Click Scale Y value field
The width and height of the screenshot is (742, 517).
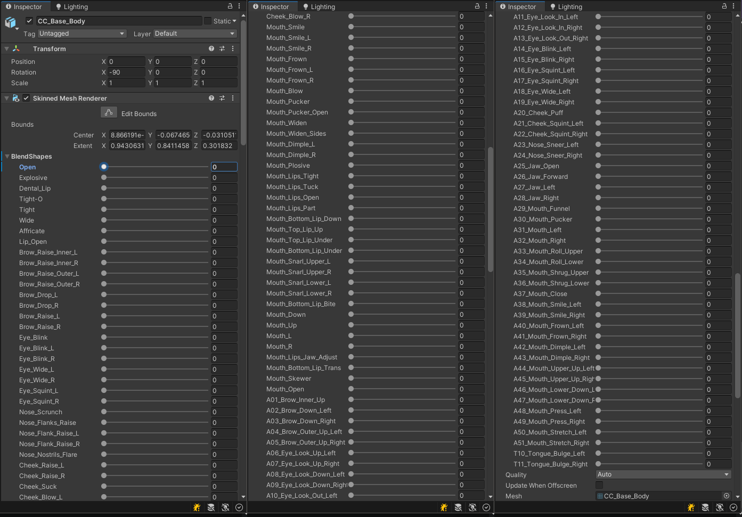point(173,83)
